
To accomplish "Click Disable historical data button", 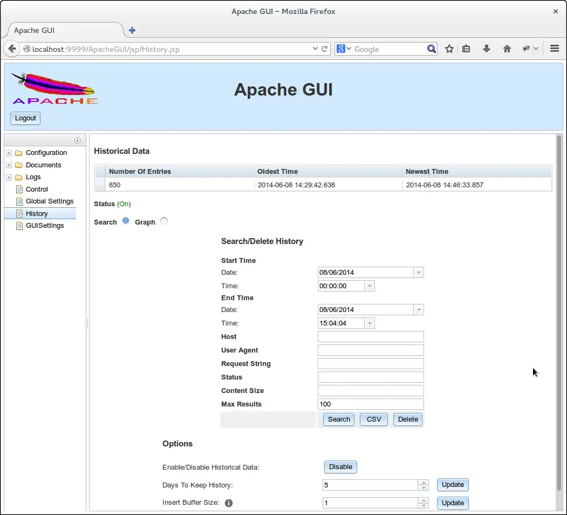I will coord(340,467).
